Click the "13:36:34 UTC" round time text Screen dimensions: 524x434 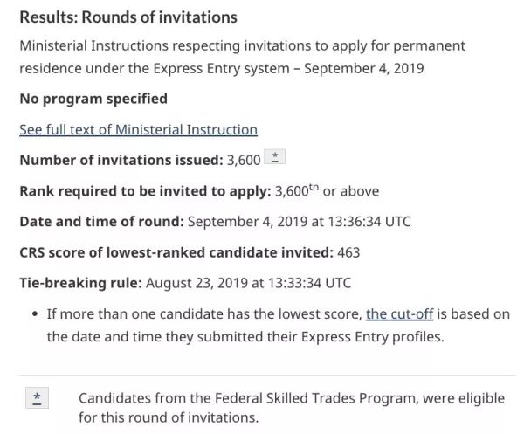(x=369, y=222)
